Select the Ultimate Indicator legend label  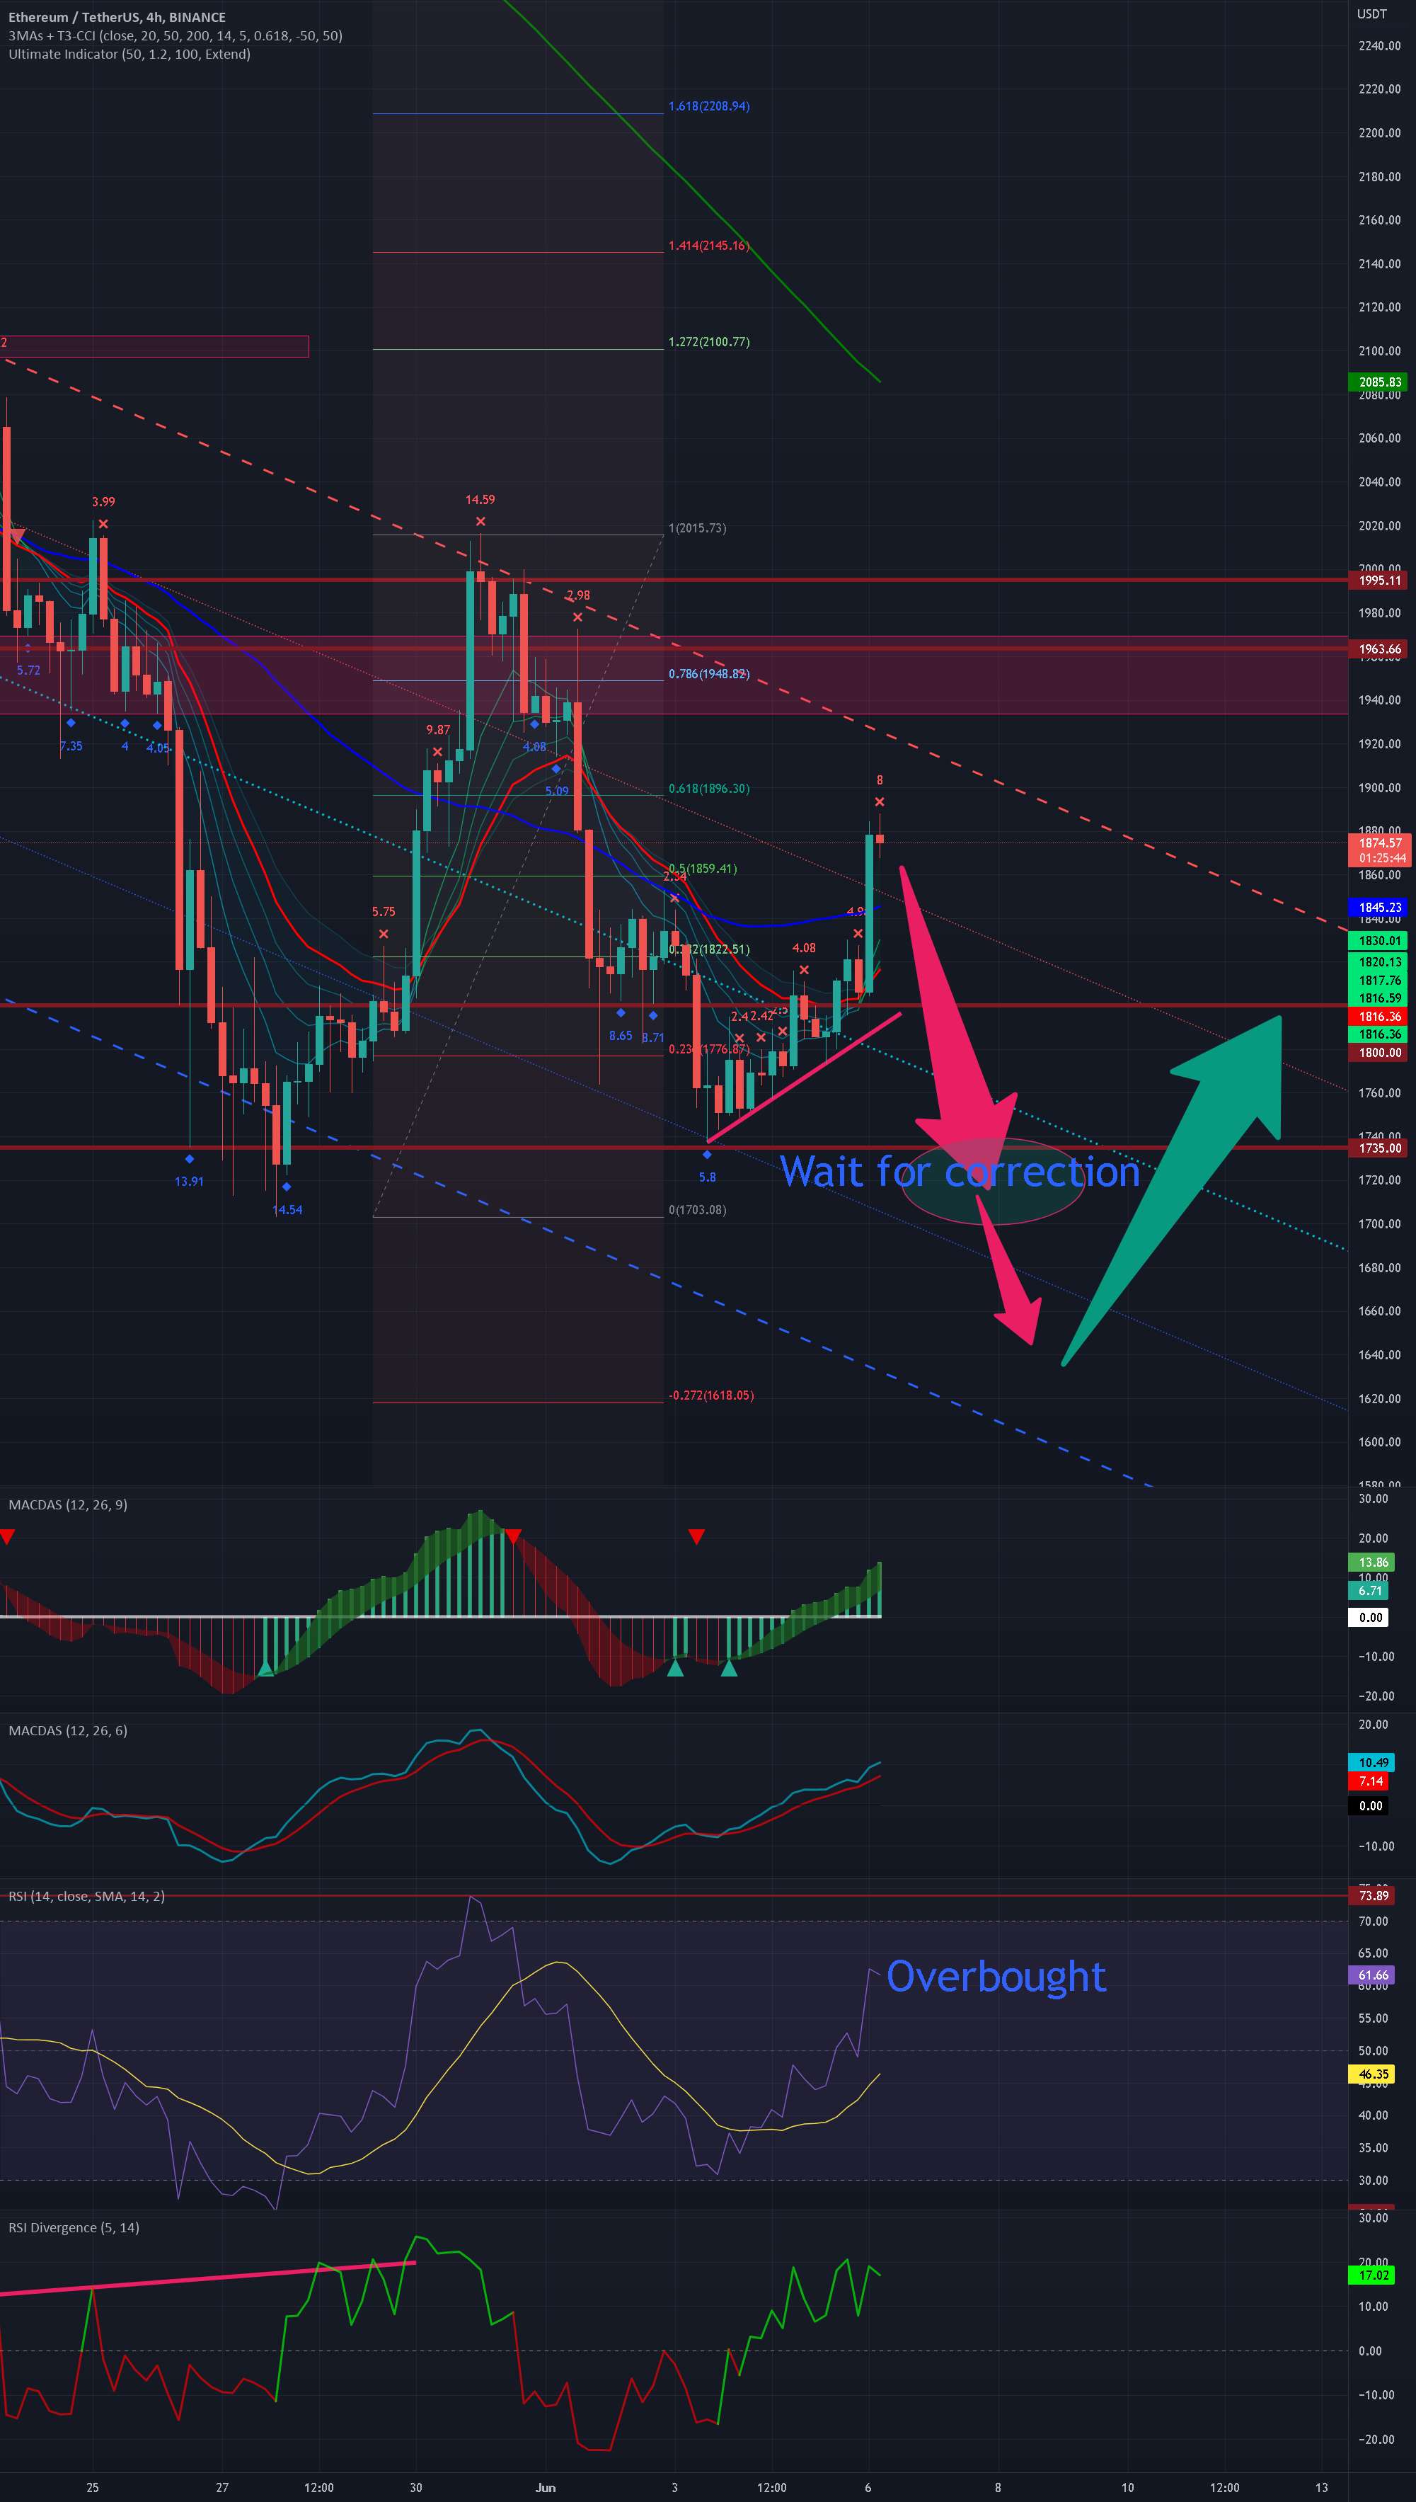[x=129, y=54]
